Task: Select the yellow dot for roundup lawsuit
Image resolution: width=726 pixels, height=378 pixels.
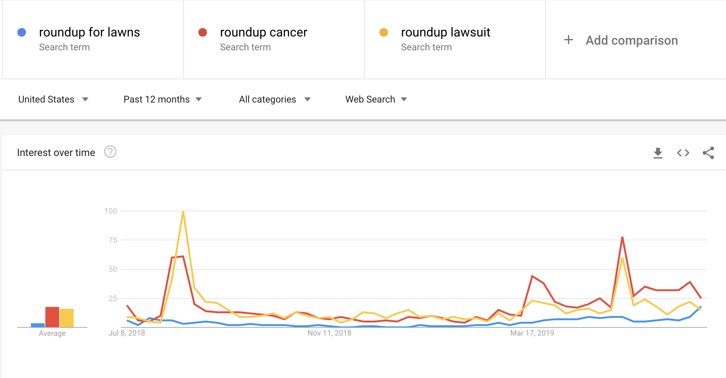Action: [383, 32]
